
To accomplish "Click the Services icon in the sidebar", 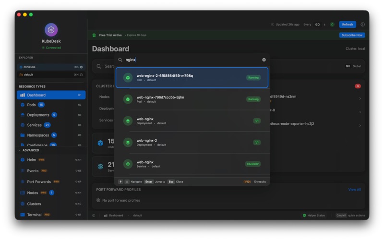I will 23,125.
